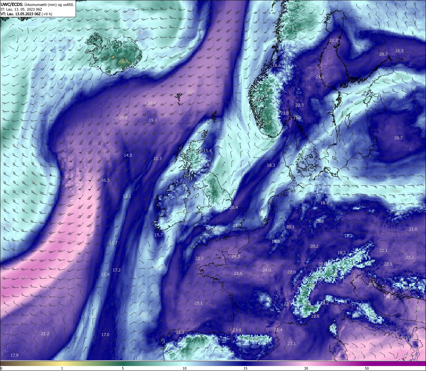This screenshot has height=371, width=426.
Task: Click the map value 14.5
Action: [128, 155]
